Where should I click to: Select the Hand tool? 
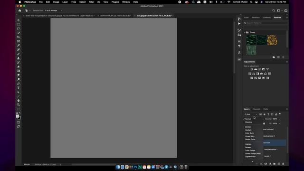point(19,101)
